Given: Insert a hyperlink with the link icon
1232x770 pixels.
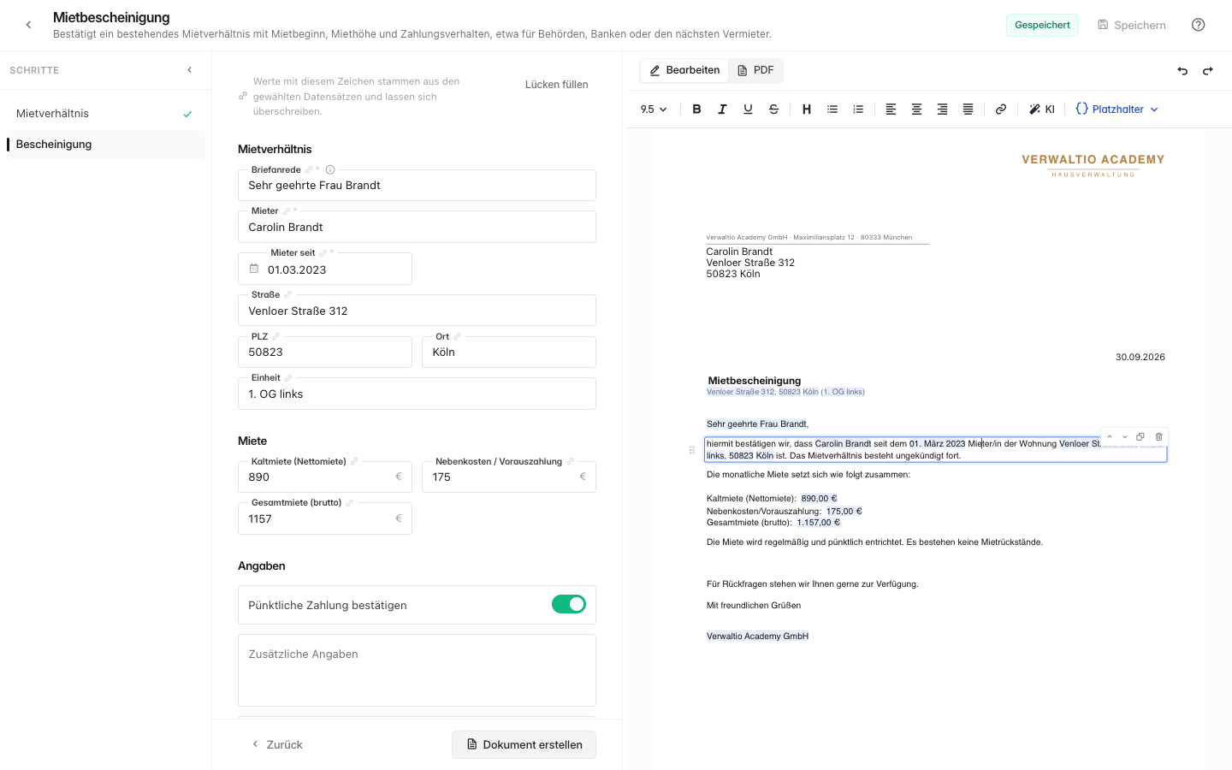Looking at the screenshot, I should click(1000, 110).
